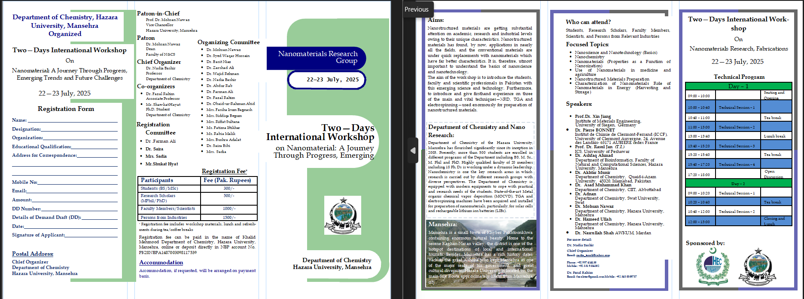The height and width of the screenshot is (299, 804).
Task: Click the 'Technical Session – 4' cell
Action: coord(738,164)
